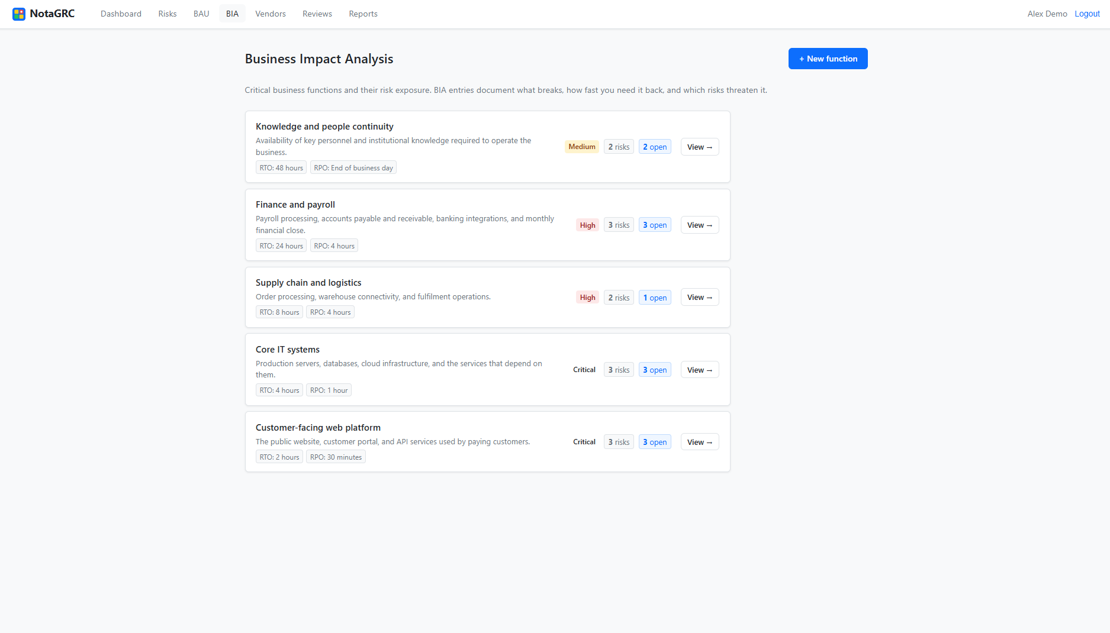The image size is (1110, 633).
Task: Click 3 open badge for Finance and payroll
Action: (655, 225)
